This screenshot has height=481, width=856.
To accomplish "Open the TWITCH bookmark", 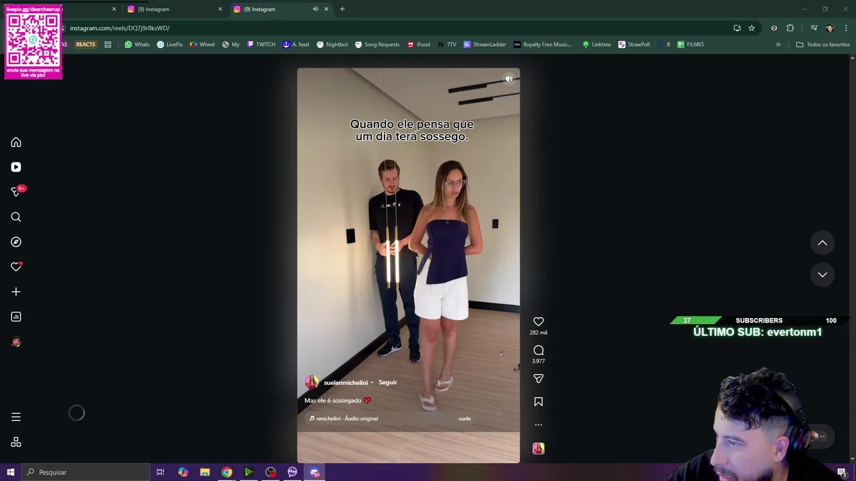I will coord(261,45).
